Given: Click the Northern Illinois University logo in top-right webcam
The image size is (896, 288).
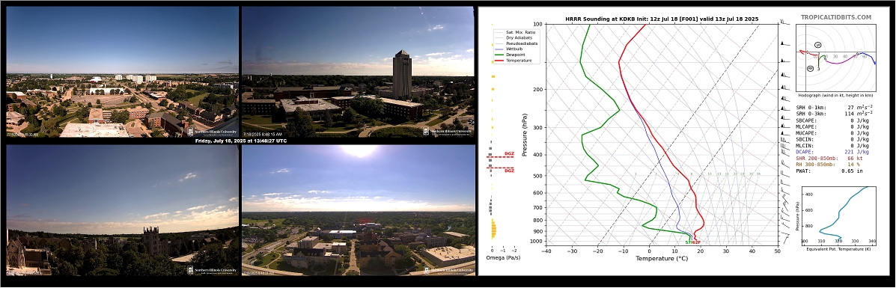Looking at the screenshot, I should click(x=448, y=131).
